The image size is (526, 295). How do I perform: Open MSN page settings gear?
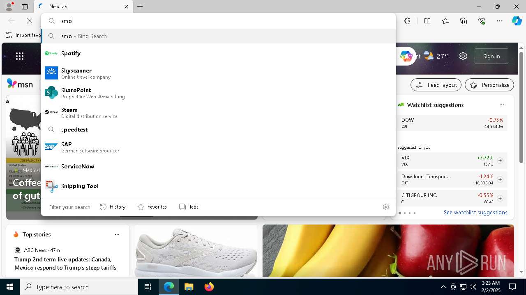tap(463, 56)
